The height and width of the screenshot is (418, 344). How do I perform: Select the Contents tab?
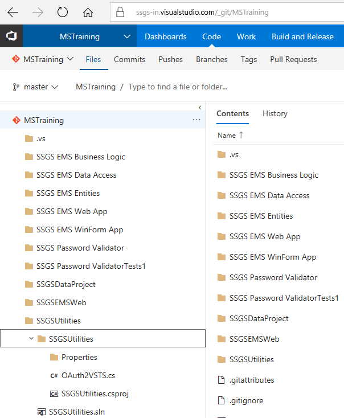pyautogui.click(x=232, y=113)
